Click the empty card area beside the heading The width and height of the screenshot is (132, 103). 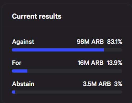[x=96, y=16]
